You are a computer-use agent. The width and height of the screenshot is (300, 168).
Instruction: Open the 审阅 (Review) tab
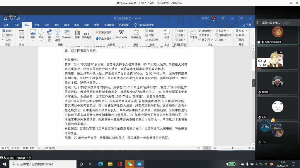(x=76, y=25)
